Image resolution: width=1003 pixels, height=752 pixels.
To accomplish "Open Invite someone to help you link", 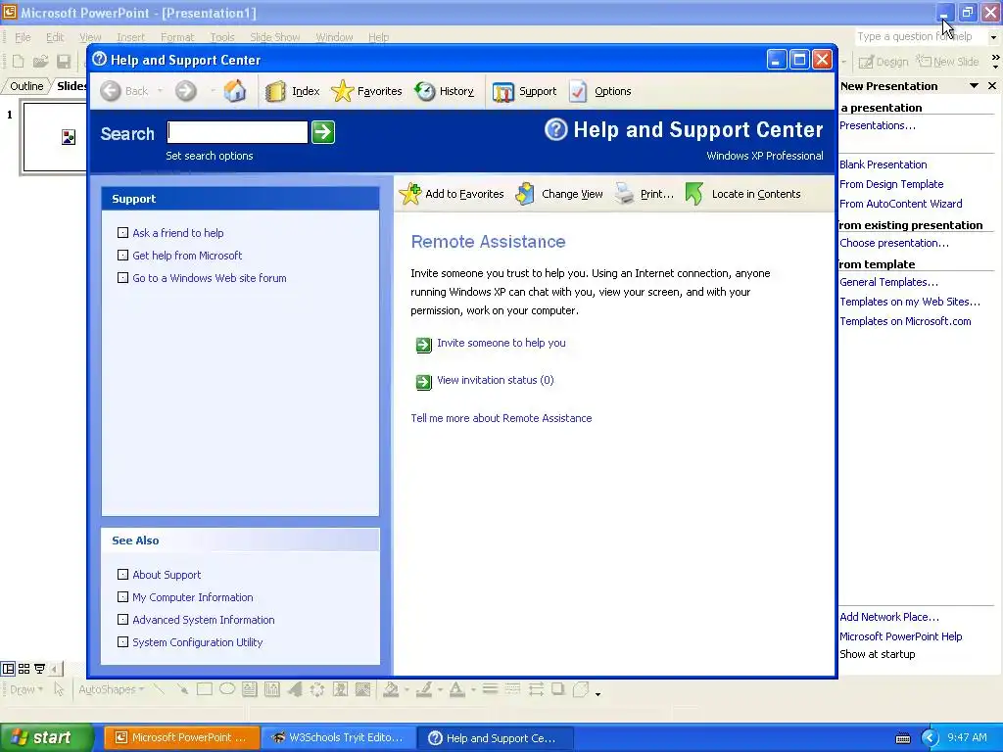I will click(x=501, y=344).
